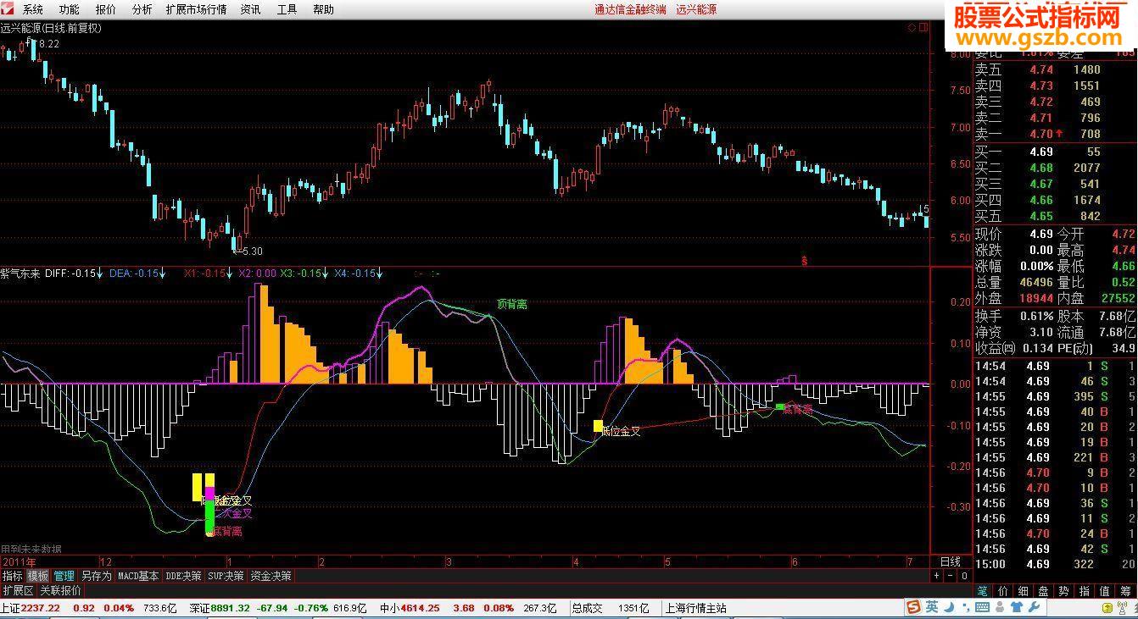This screenshot has height=619, width=1138.
Task: Select the 细 tab in the quote panel
Action: tap(1023, 591)
